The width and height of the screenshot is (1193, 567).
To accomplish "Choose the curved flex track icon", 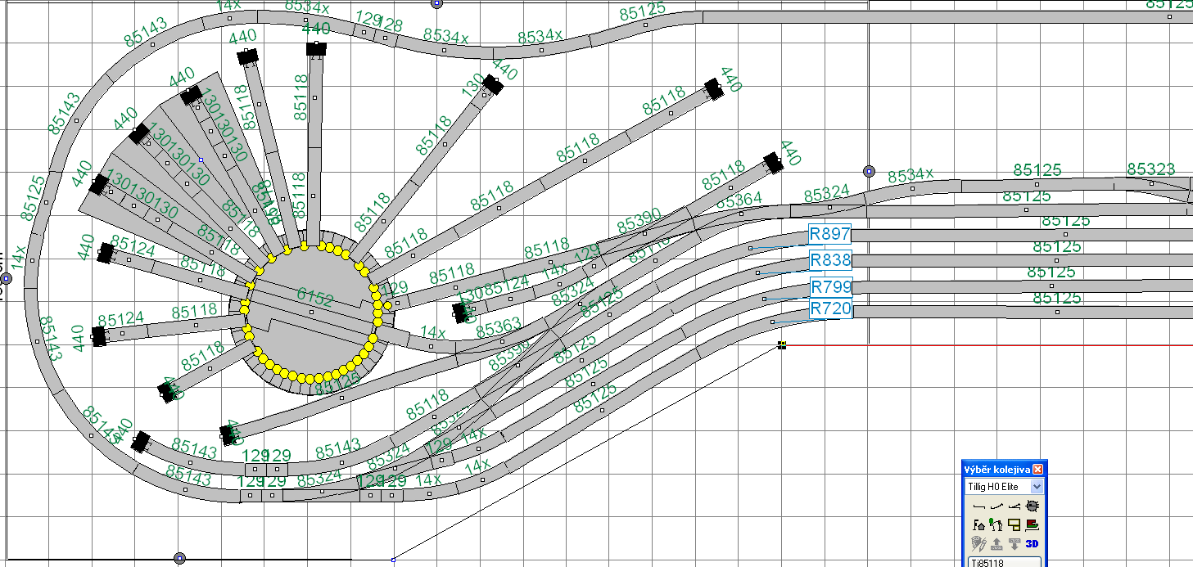I will [996, 506].
